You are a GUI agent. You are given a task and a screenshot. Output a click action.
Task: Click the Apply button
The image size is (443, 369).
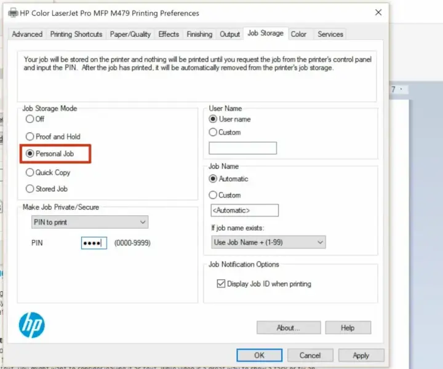click(361, 355)
